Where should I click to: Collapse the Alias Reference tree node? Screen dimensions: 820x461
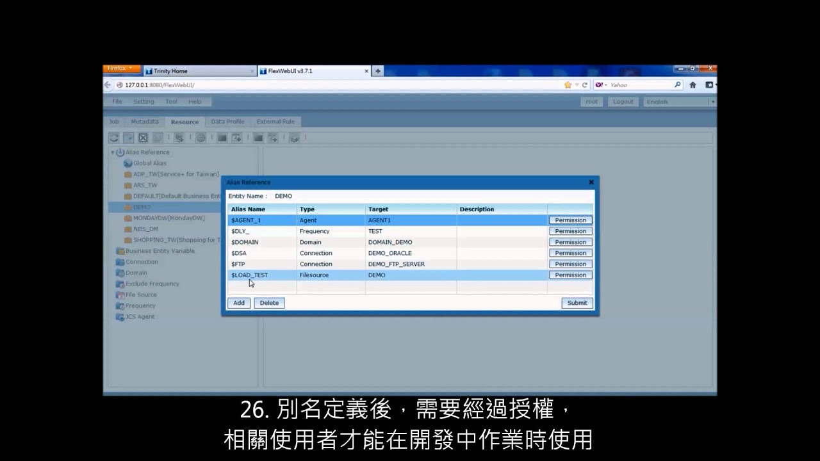click(x=113, y=152)
